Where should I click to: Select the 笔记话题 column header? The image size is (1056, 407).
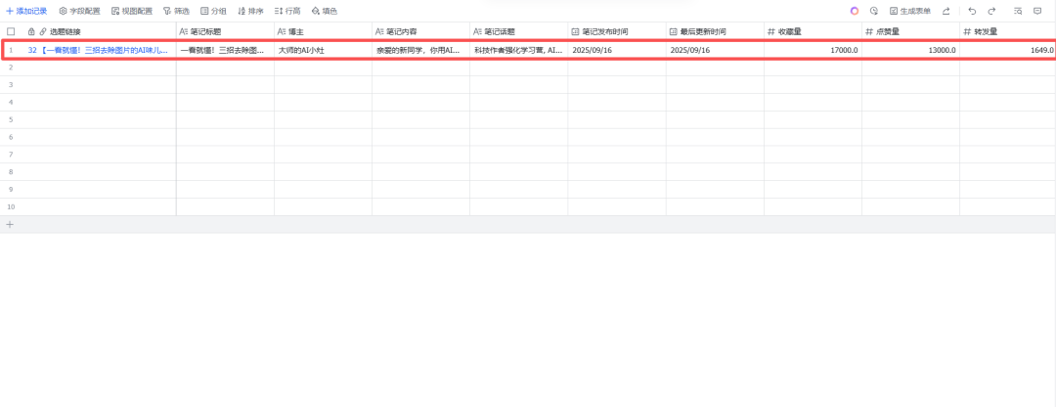coord(519,31)
